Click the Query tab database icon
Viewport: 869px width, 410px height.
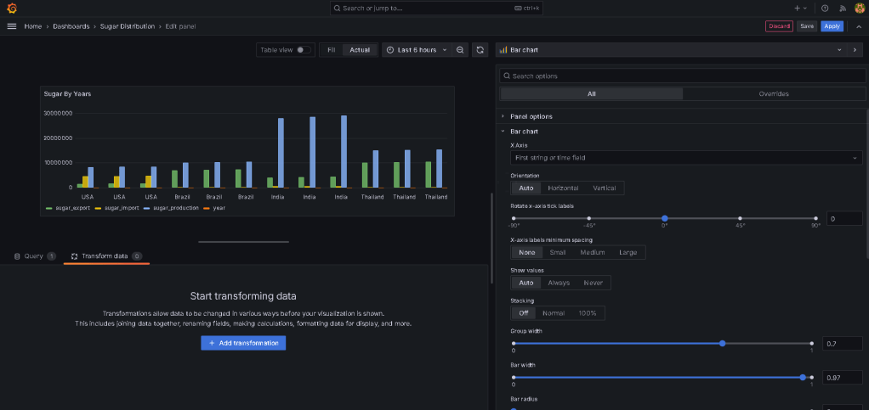coord(17,256)
